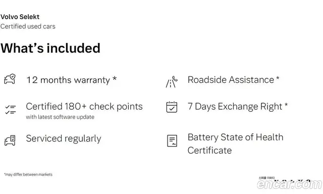Click the asterisk after 12 months warranty
The height and width of the screenshot is (194, 323).
tap(115, 78)
